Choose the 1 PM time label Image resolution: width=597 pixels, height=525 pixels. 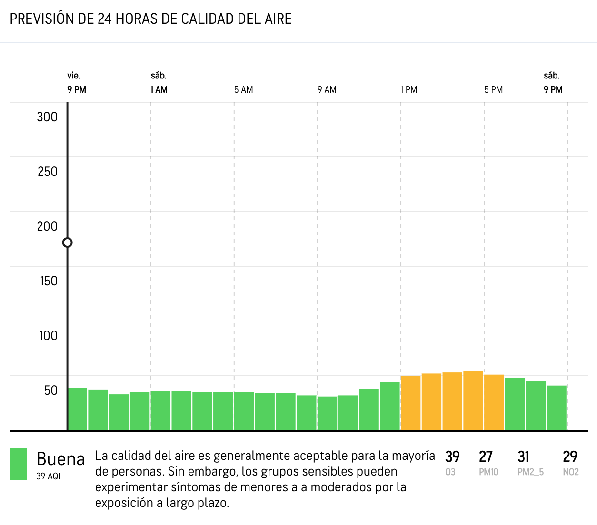[x=408, y=89]
